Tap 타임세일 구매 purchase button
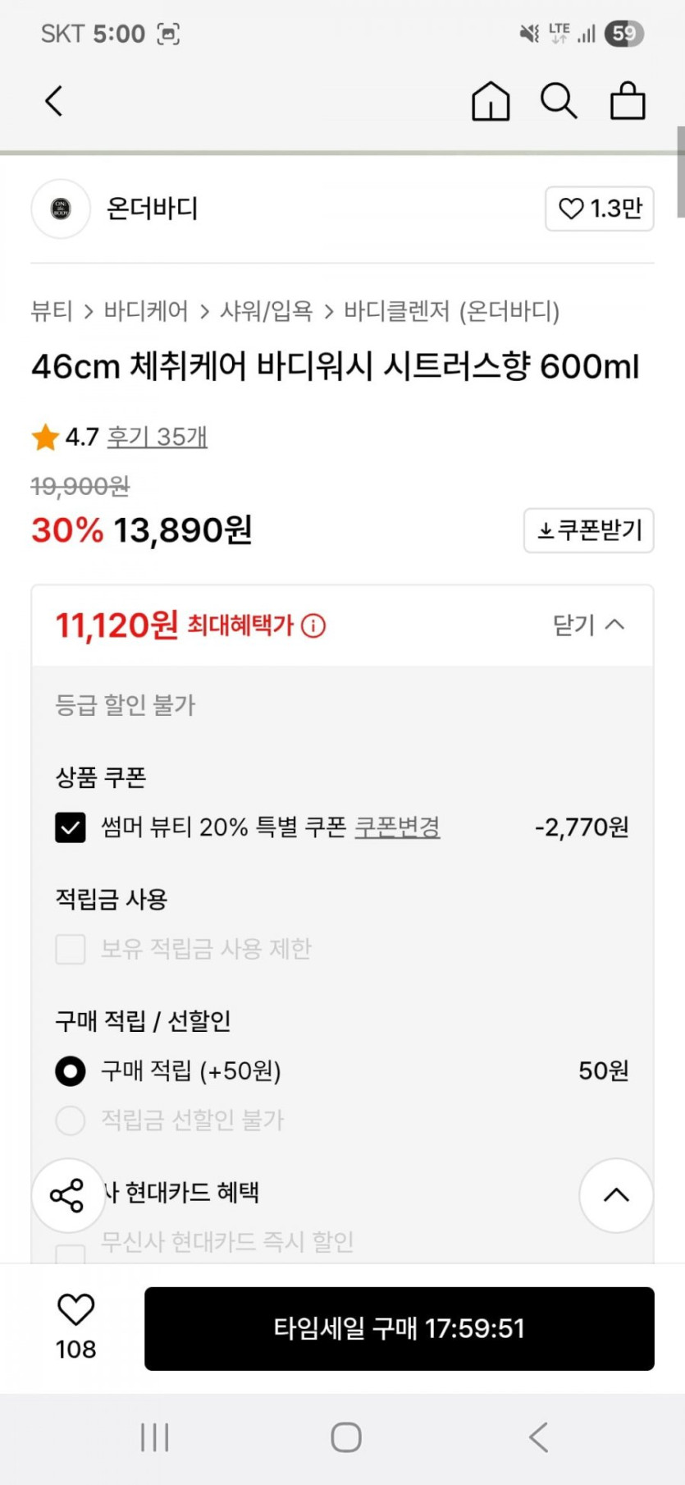Image resolution: width=685 pixels, height=1485 pixels. pos(399,1328)
